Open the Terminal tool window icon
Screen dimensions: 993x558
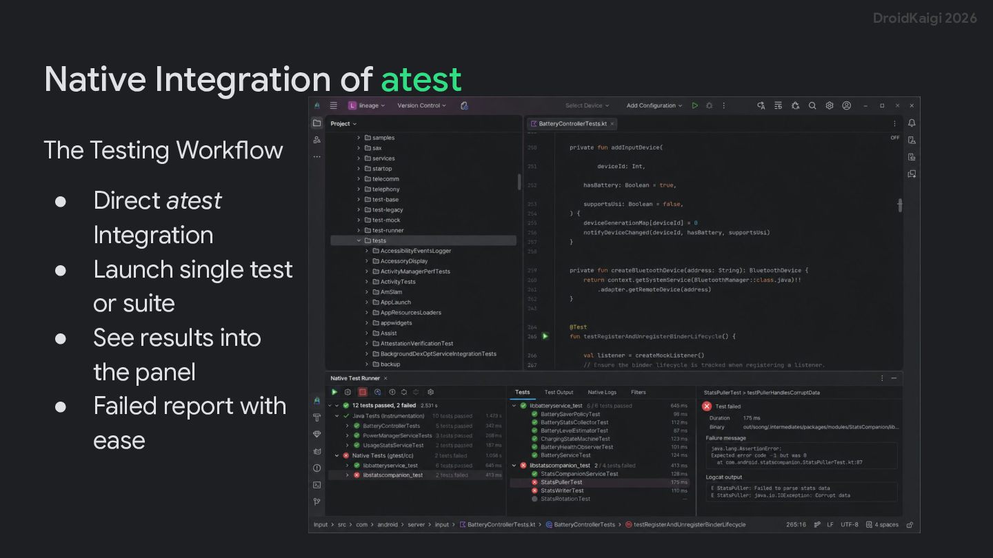[x=317, y=485]
